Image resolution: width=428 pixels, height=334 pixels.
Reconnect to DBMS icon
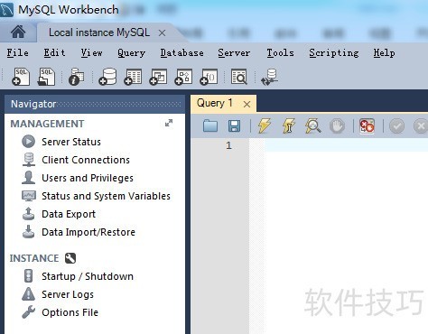pos(269,77)
